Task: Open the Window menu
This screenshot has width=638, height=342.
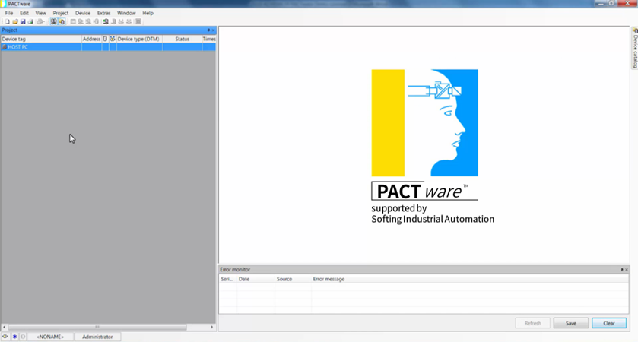Action: point(126,13)
